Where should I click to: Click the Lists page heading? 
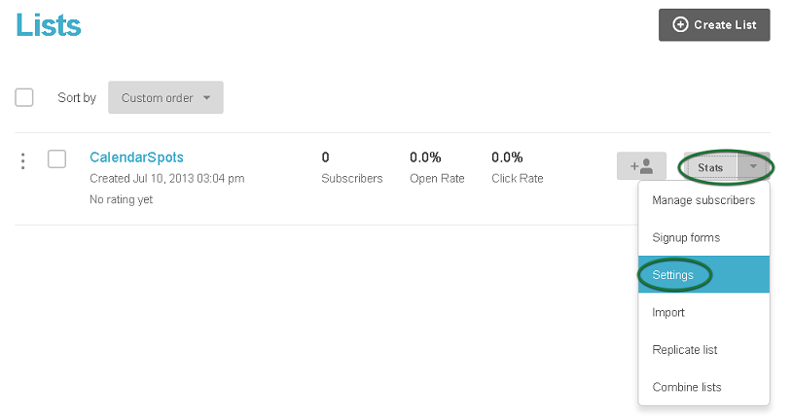point(49,25)
